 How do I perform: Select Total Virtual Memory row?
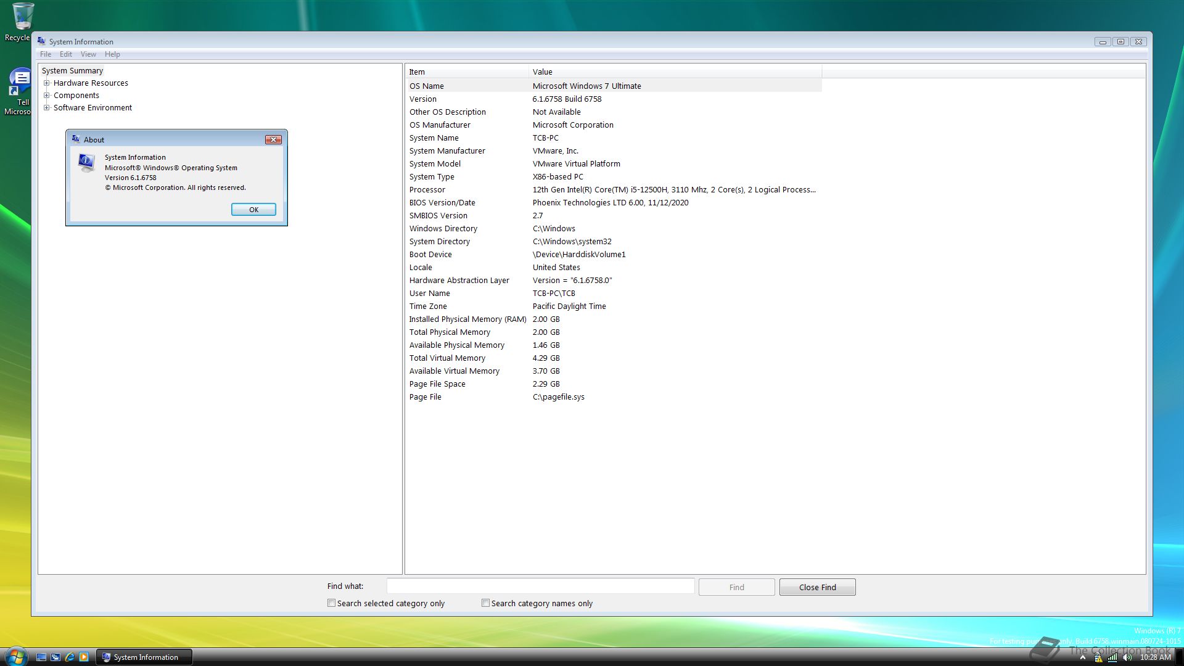click(614, 358)
